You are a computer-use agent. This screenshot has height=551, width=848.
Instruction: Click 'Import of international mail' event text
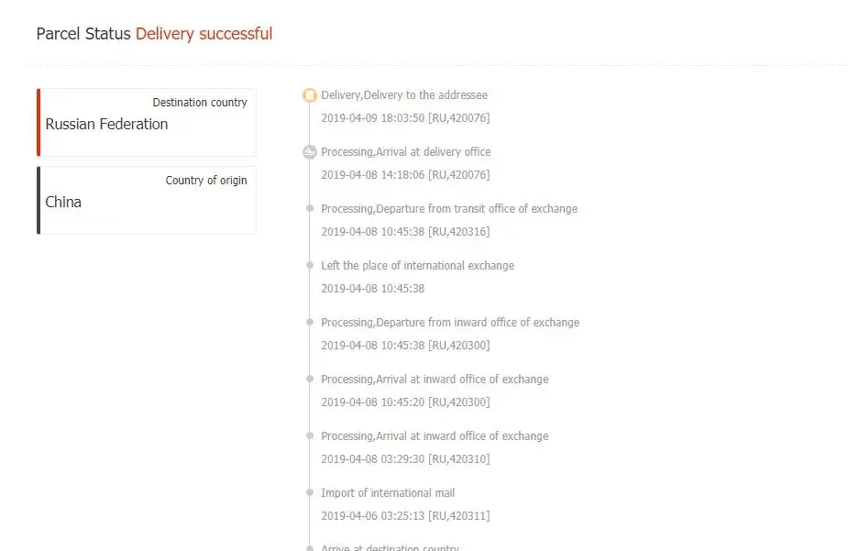pyautogui.click(x=388, y=493)
